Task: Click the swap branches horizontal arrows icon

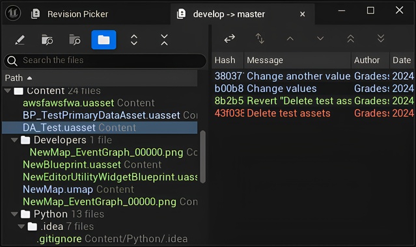Action: coord(230,39)
